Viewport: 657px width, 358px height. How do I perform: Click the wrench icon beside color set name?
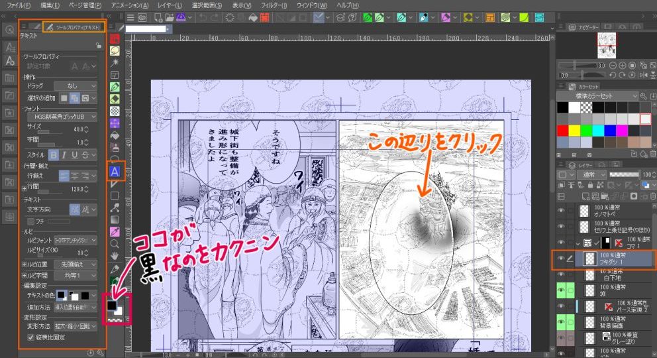click(644, 96)
